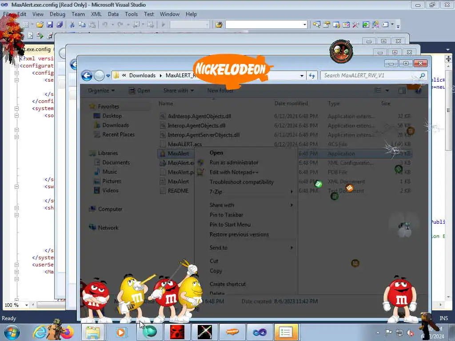
Task: Select Downloads under Favorites
Action: tap(116, 125)
